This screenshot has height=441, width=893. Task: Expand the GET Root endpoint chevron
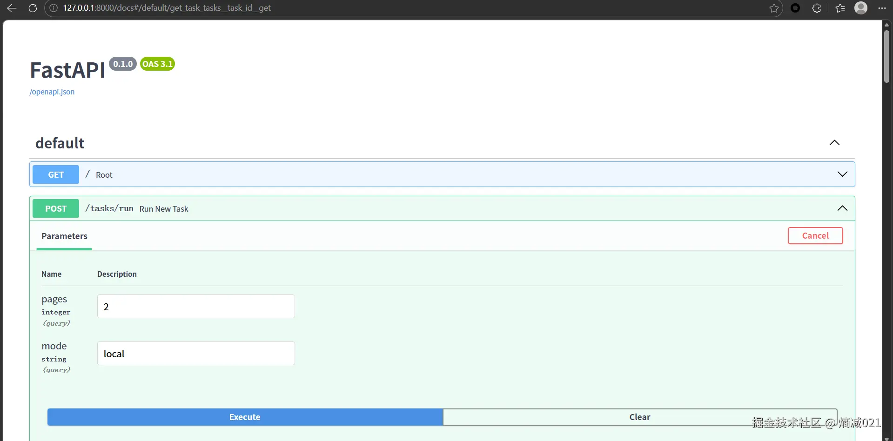pyautogui.click(x=842, y=174)
